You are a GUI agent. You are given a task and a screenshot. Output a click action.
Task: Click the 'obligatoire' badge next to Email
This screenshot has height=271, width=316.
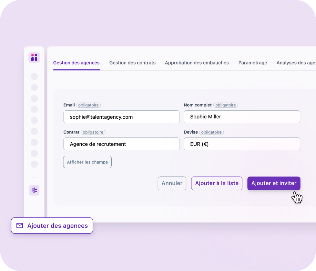tap(88, 105)
